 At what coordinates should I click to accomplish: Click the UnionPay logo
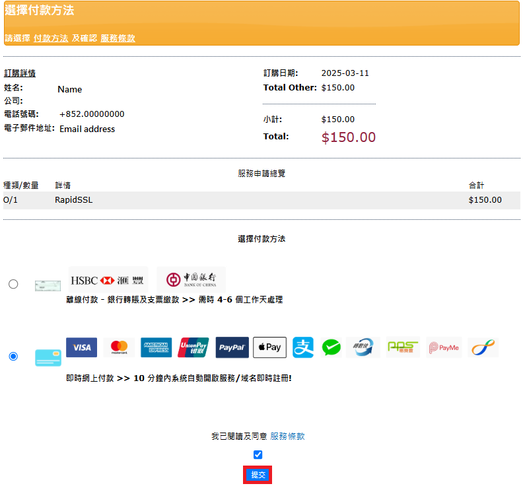point(193,347)
